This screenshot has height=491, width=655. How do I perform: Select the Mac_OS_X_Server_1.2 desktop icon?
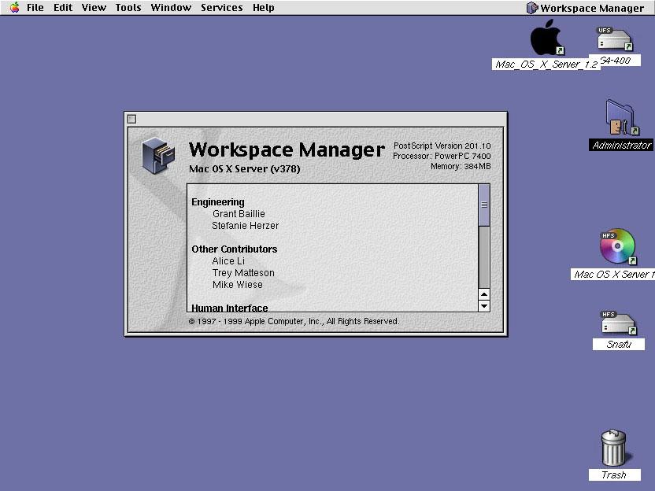(x=546, y=39)
